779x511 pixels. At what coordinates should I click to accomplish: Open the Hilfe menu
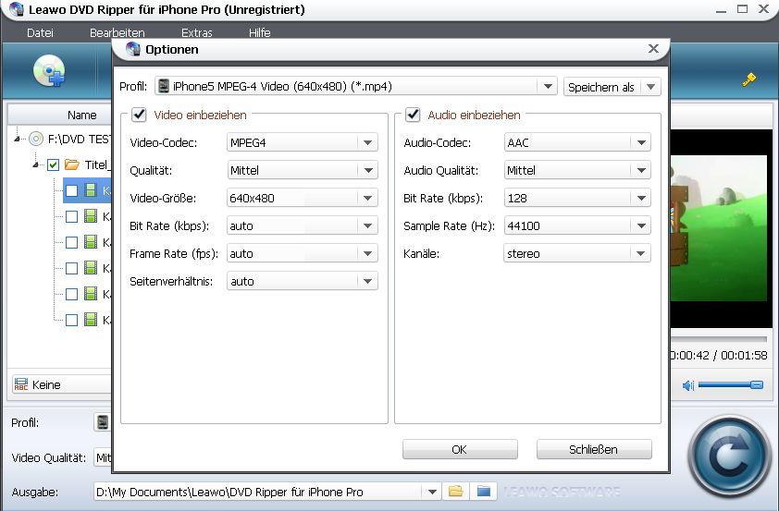[x=260, y=32]
